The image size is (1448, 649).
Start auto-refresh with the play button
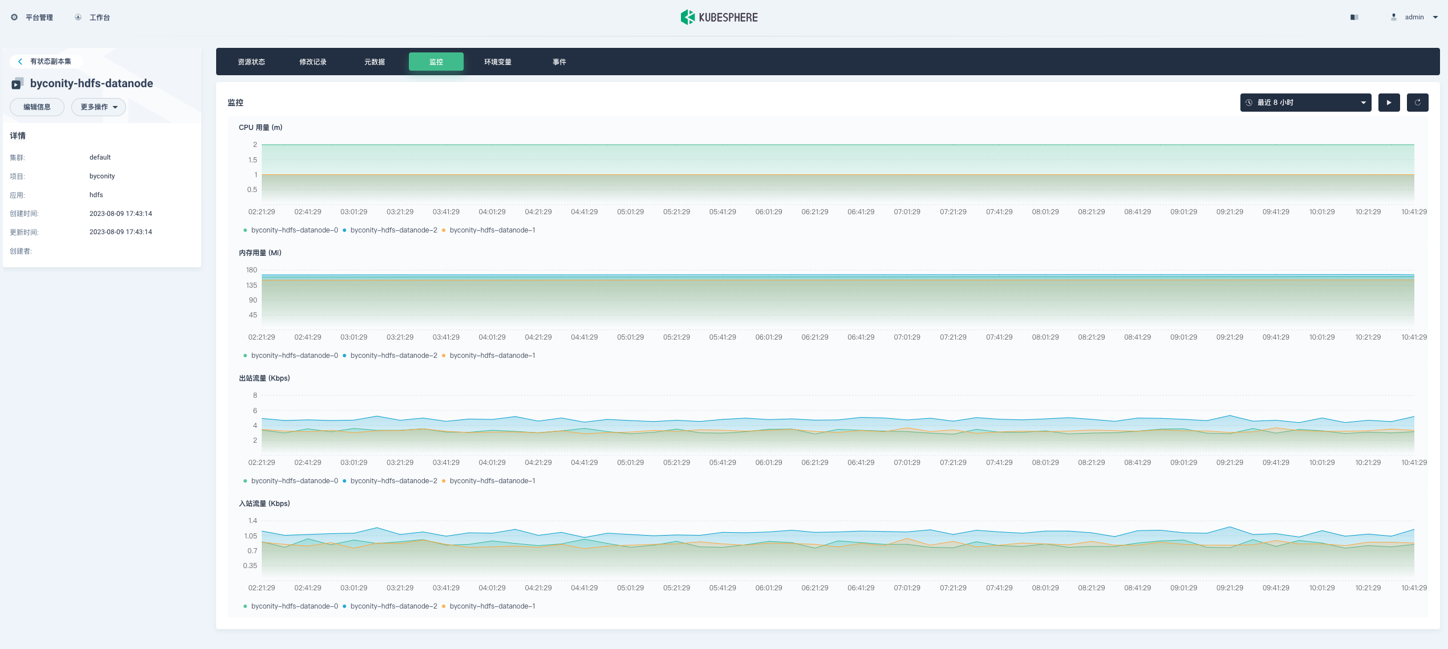coord(1389,103)
